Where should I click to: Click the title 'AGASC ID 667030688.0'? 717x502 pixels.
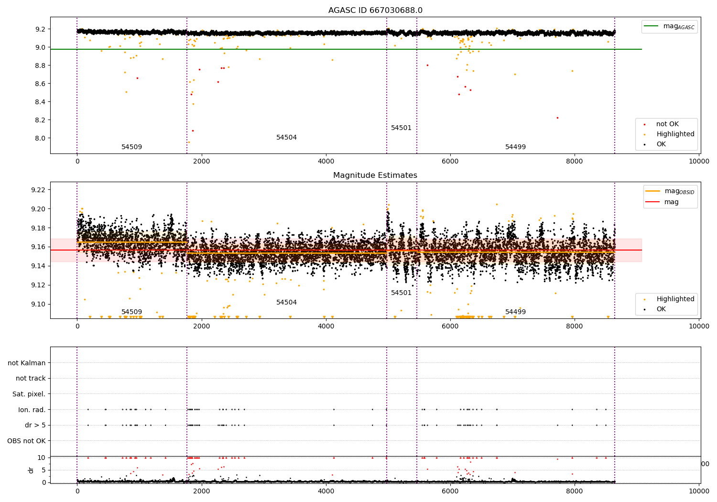pyautogui.click(x=375, y=11)
